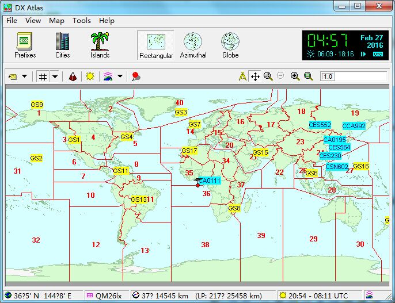Open the Cities list
The width and height of the screenshot is (395, 303).
[x=62, y=45]
